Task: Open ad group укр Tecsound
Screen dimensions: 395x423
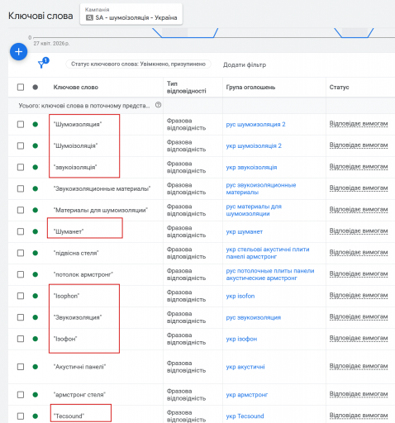Action: tap(245, 416)
